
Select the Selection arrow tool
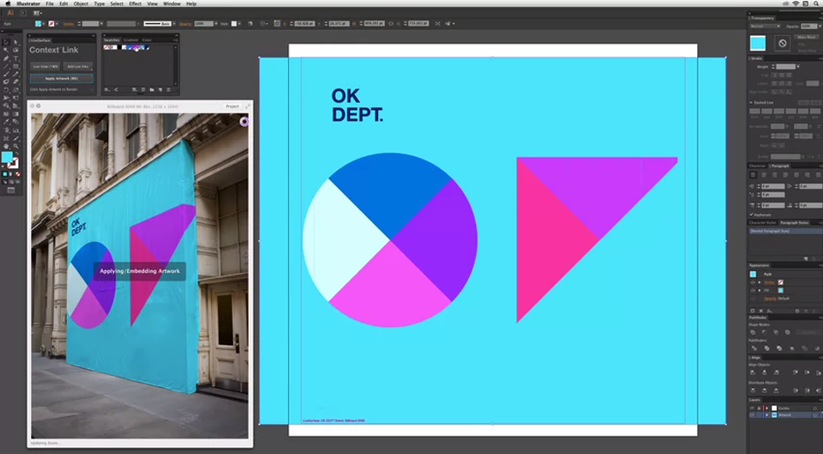(6, 42)
